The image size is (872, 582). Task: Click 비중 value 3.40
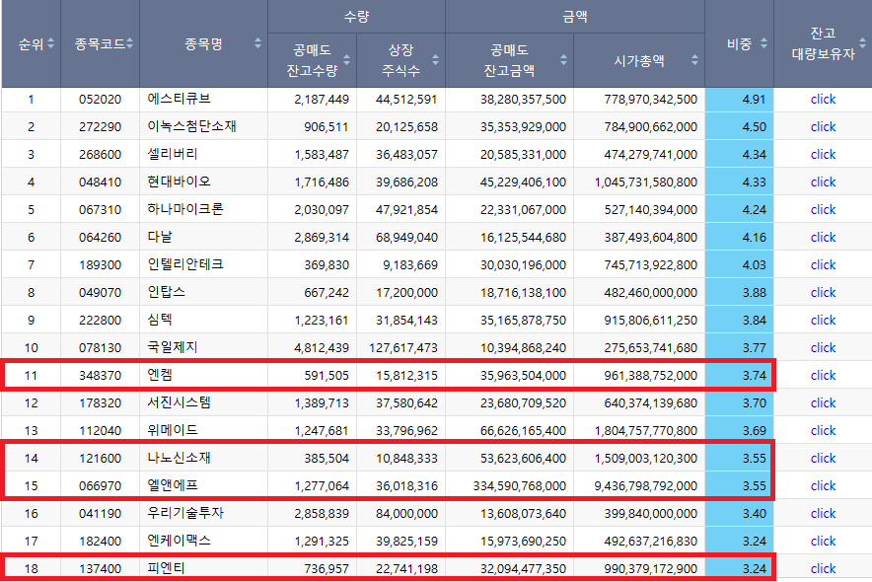(x=754, y=514)
